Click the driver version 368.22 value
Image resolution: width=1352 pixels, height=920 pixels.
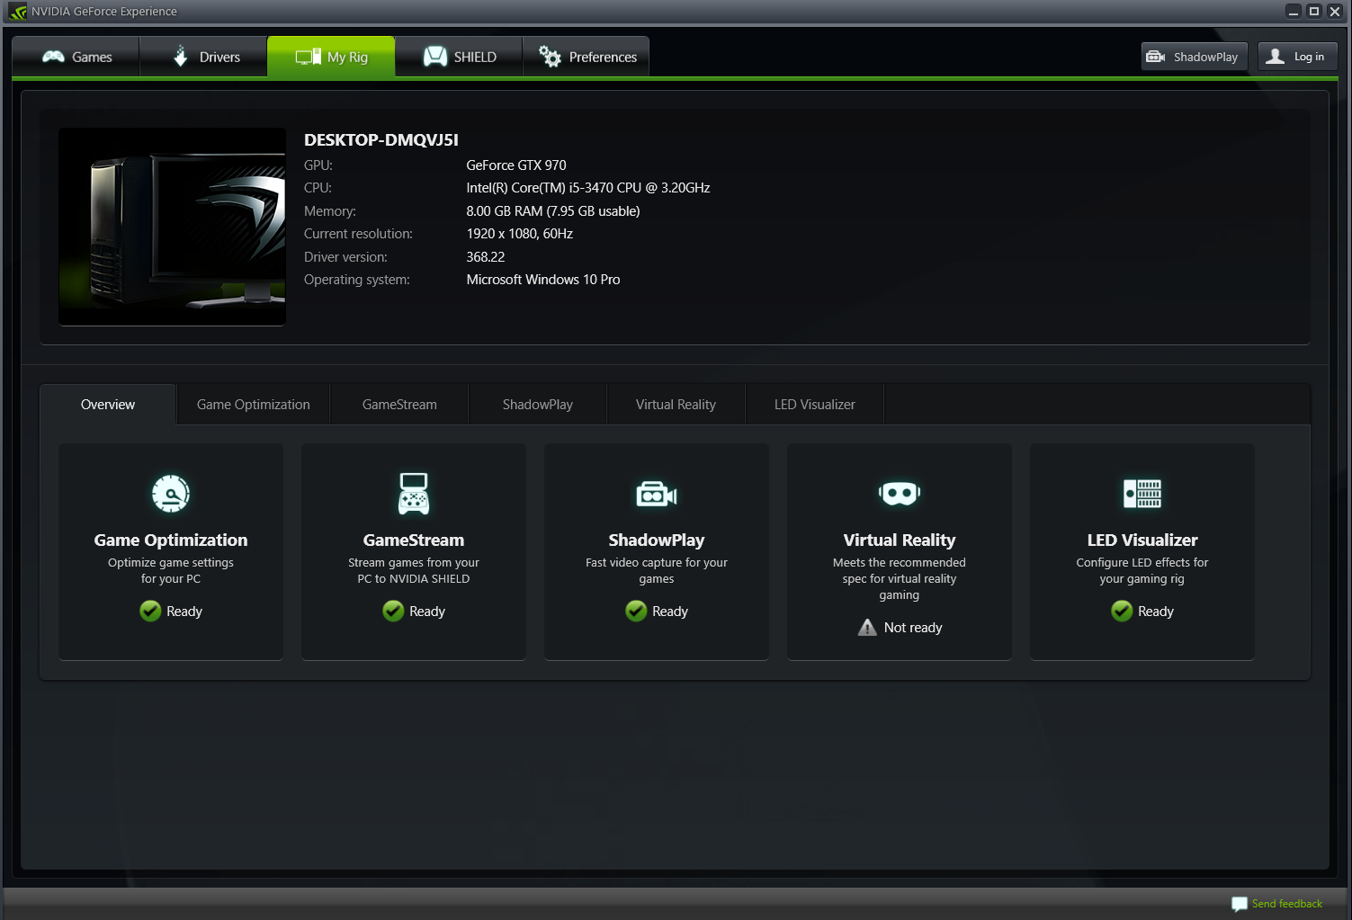tap(486, 257)
